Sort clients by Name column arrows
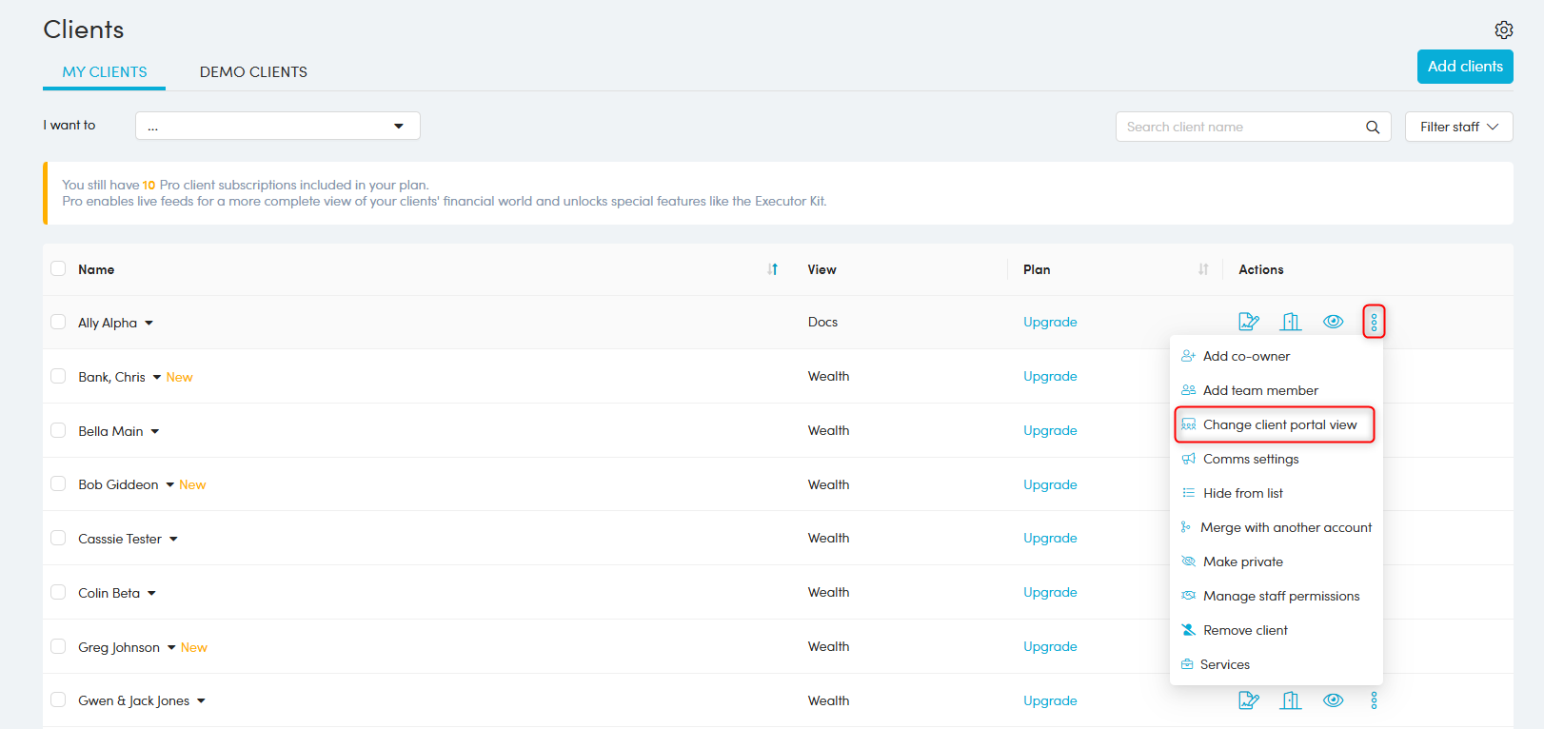Screen dimensions: 1544x729 [772, 269]
